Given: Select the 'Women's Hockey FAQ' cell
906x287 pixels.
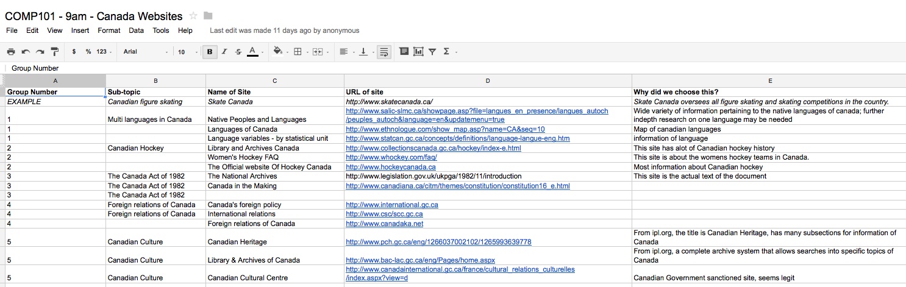Looking at the screenshot, I should click(275, 157).
